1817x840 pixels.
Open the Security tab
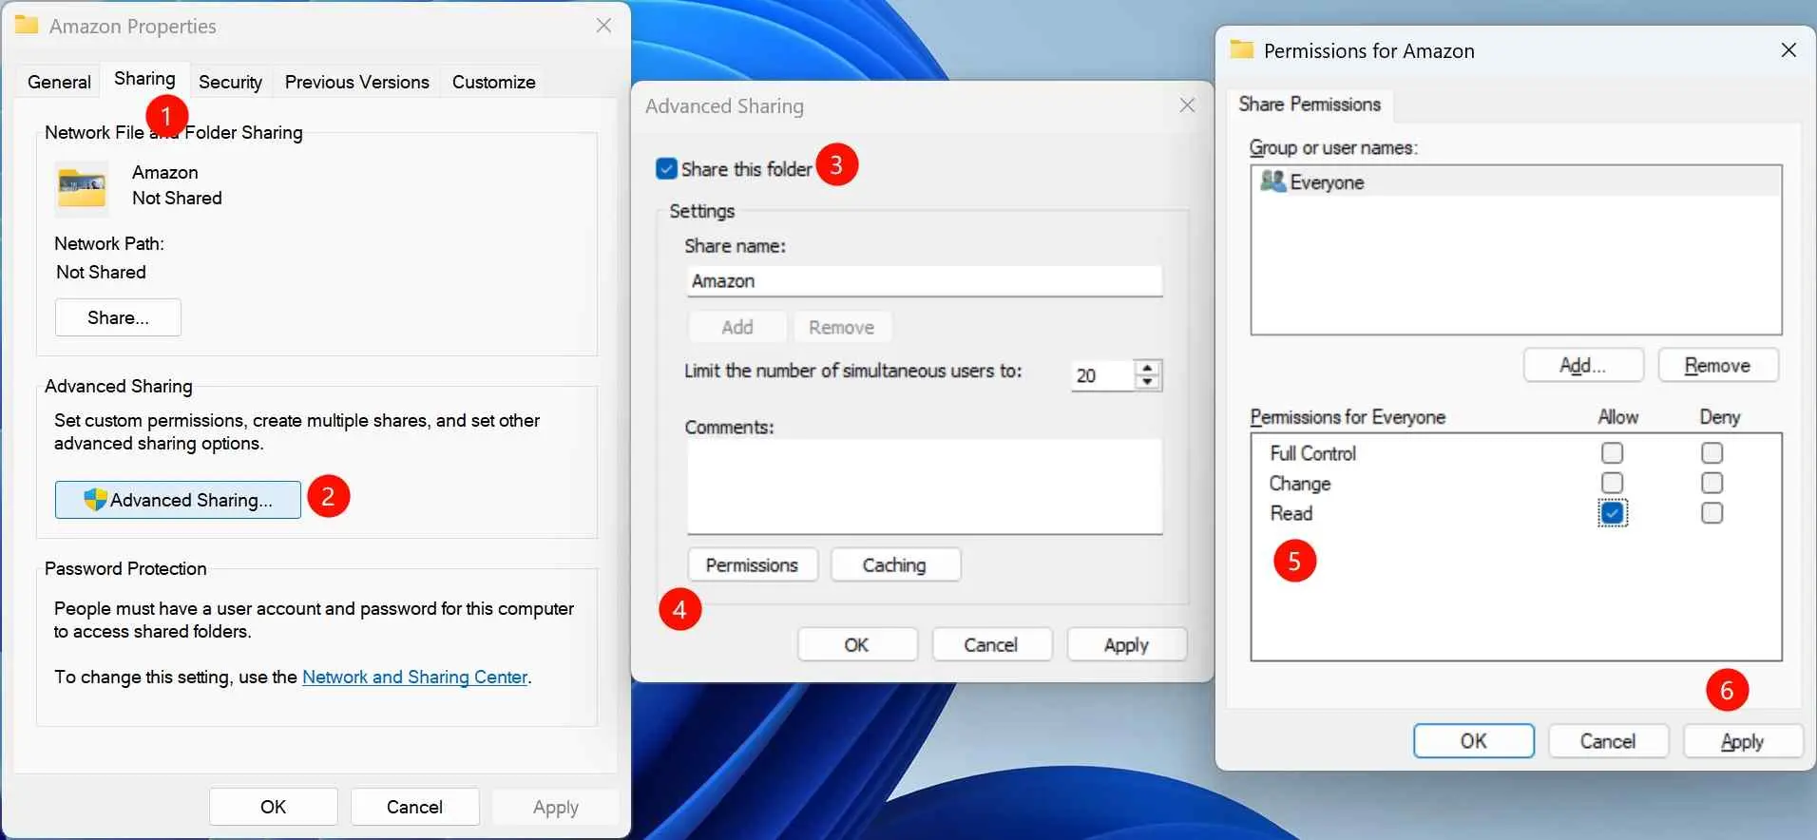(x=230, y=82)
